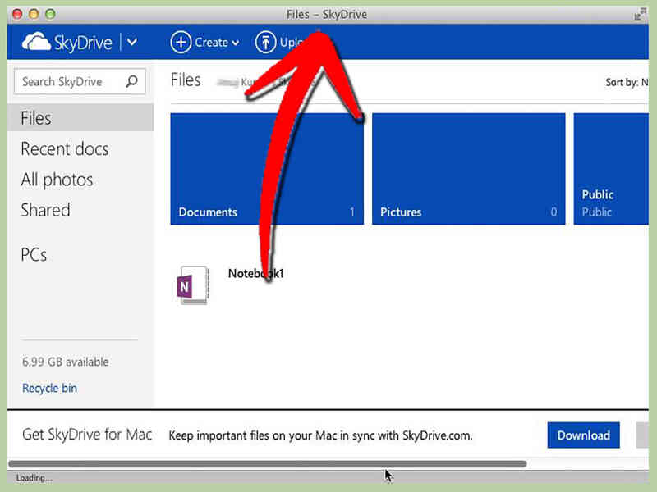Open the Documents folder tile

tap(267, 169)
